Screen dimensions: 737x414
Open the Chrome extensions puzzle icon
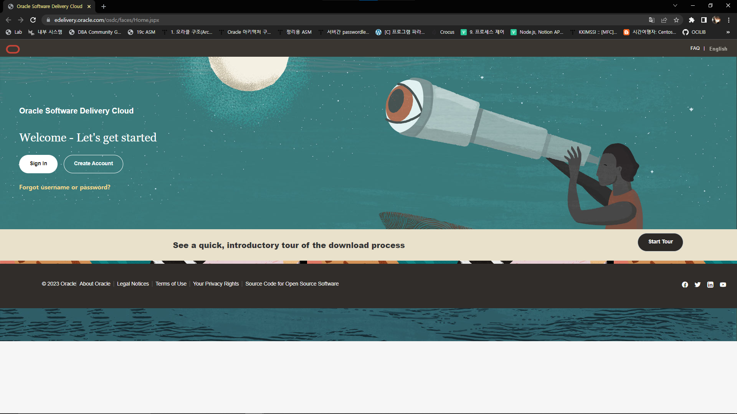pyautogui.click(x=691, y=20)
